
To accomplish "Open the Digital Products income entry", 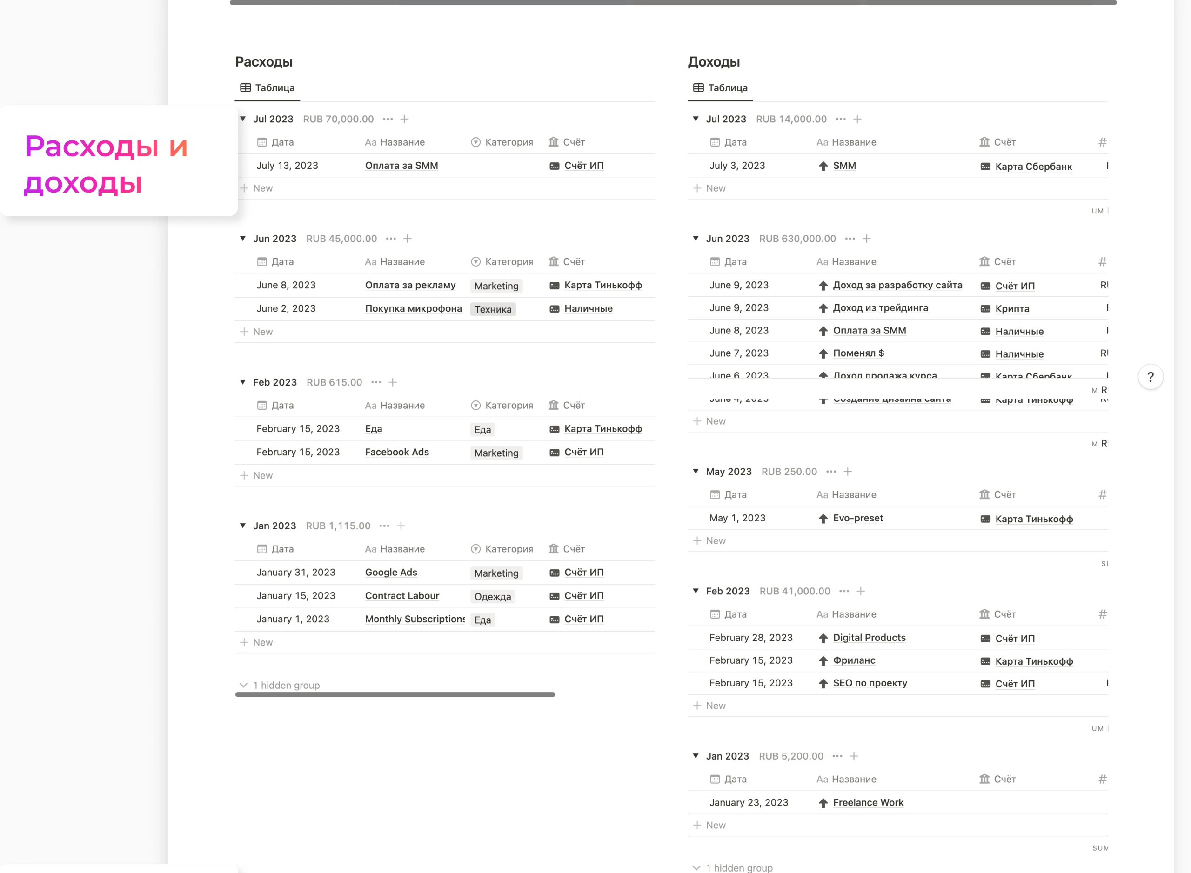I will [x=869, y=637].
